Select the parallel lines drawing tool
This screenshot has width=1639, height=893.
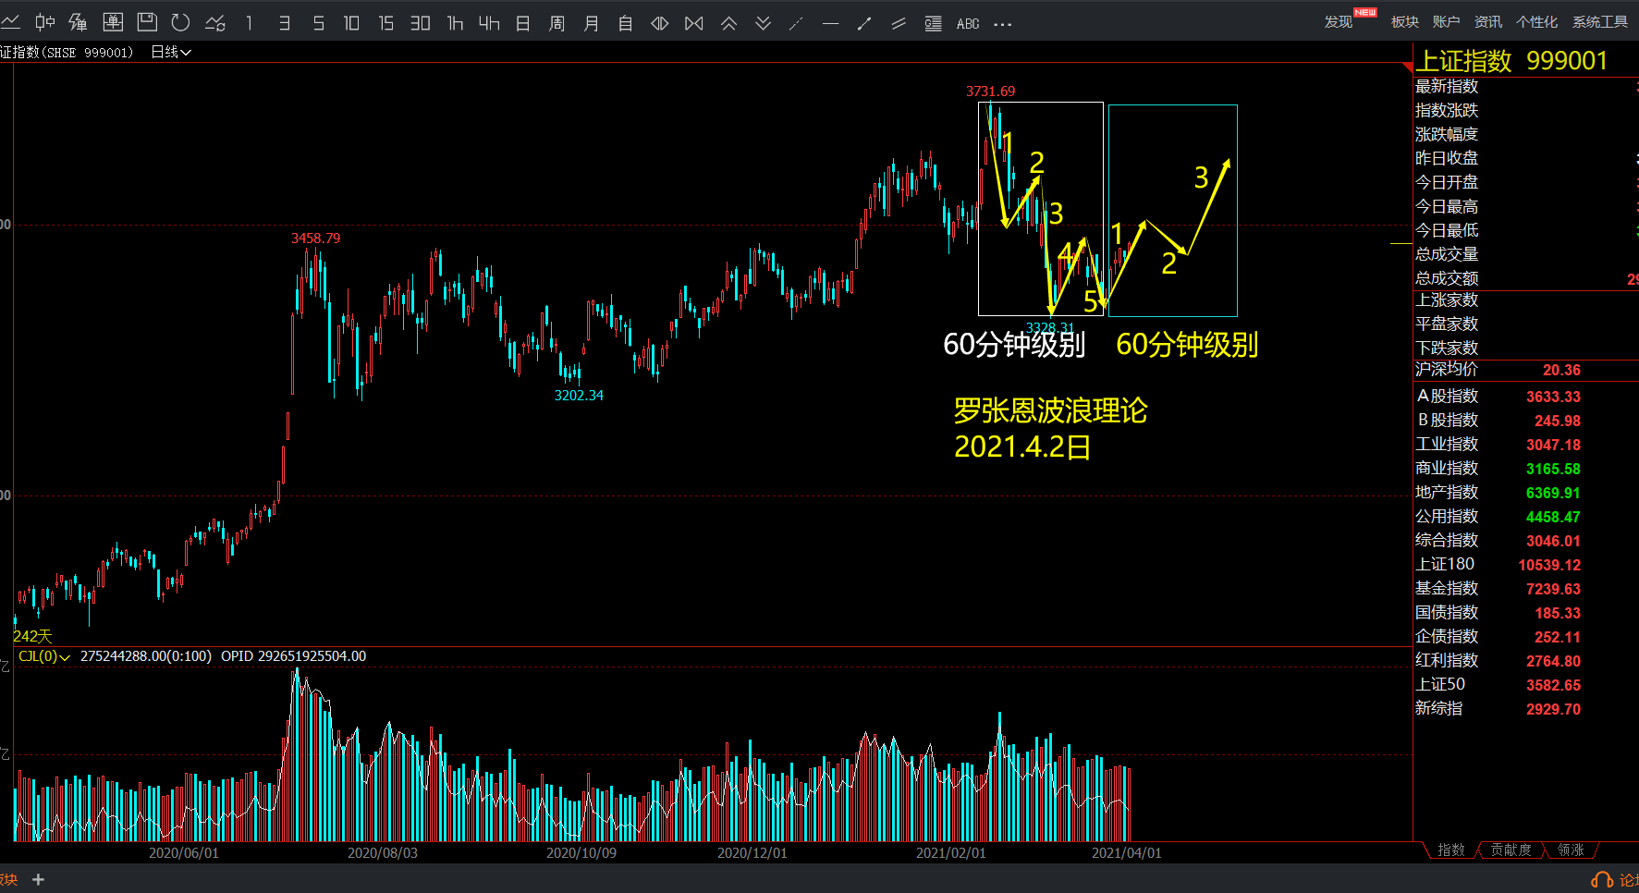pyautogui.click(x=899, y=23)
